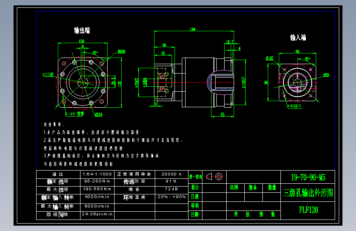Click the 45° angle on output view

[x=95, y=53]
